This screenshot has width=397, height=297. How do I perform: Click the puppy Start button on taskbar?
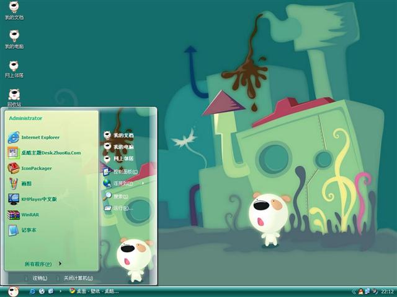click(x=13, y=291)
